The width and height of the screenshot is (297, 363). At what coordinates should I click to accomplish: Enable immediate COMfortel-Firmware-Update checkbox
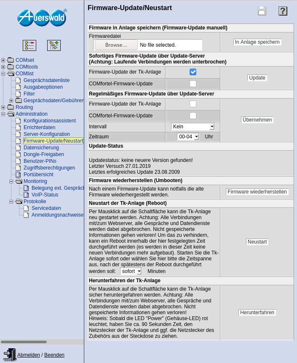click(193, 84)
